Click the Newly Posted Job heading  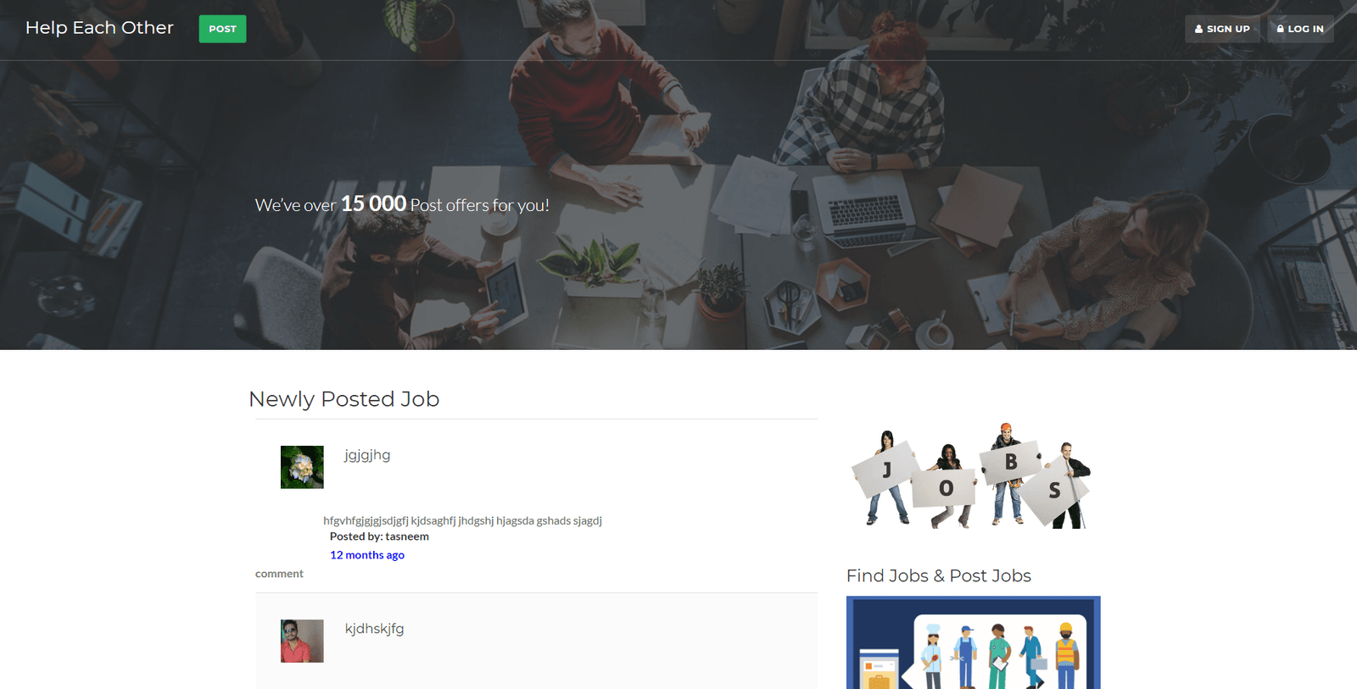tap(343, 399)
